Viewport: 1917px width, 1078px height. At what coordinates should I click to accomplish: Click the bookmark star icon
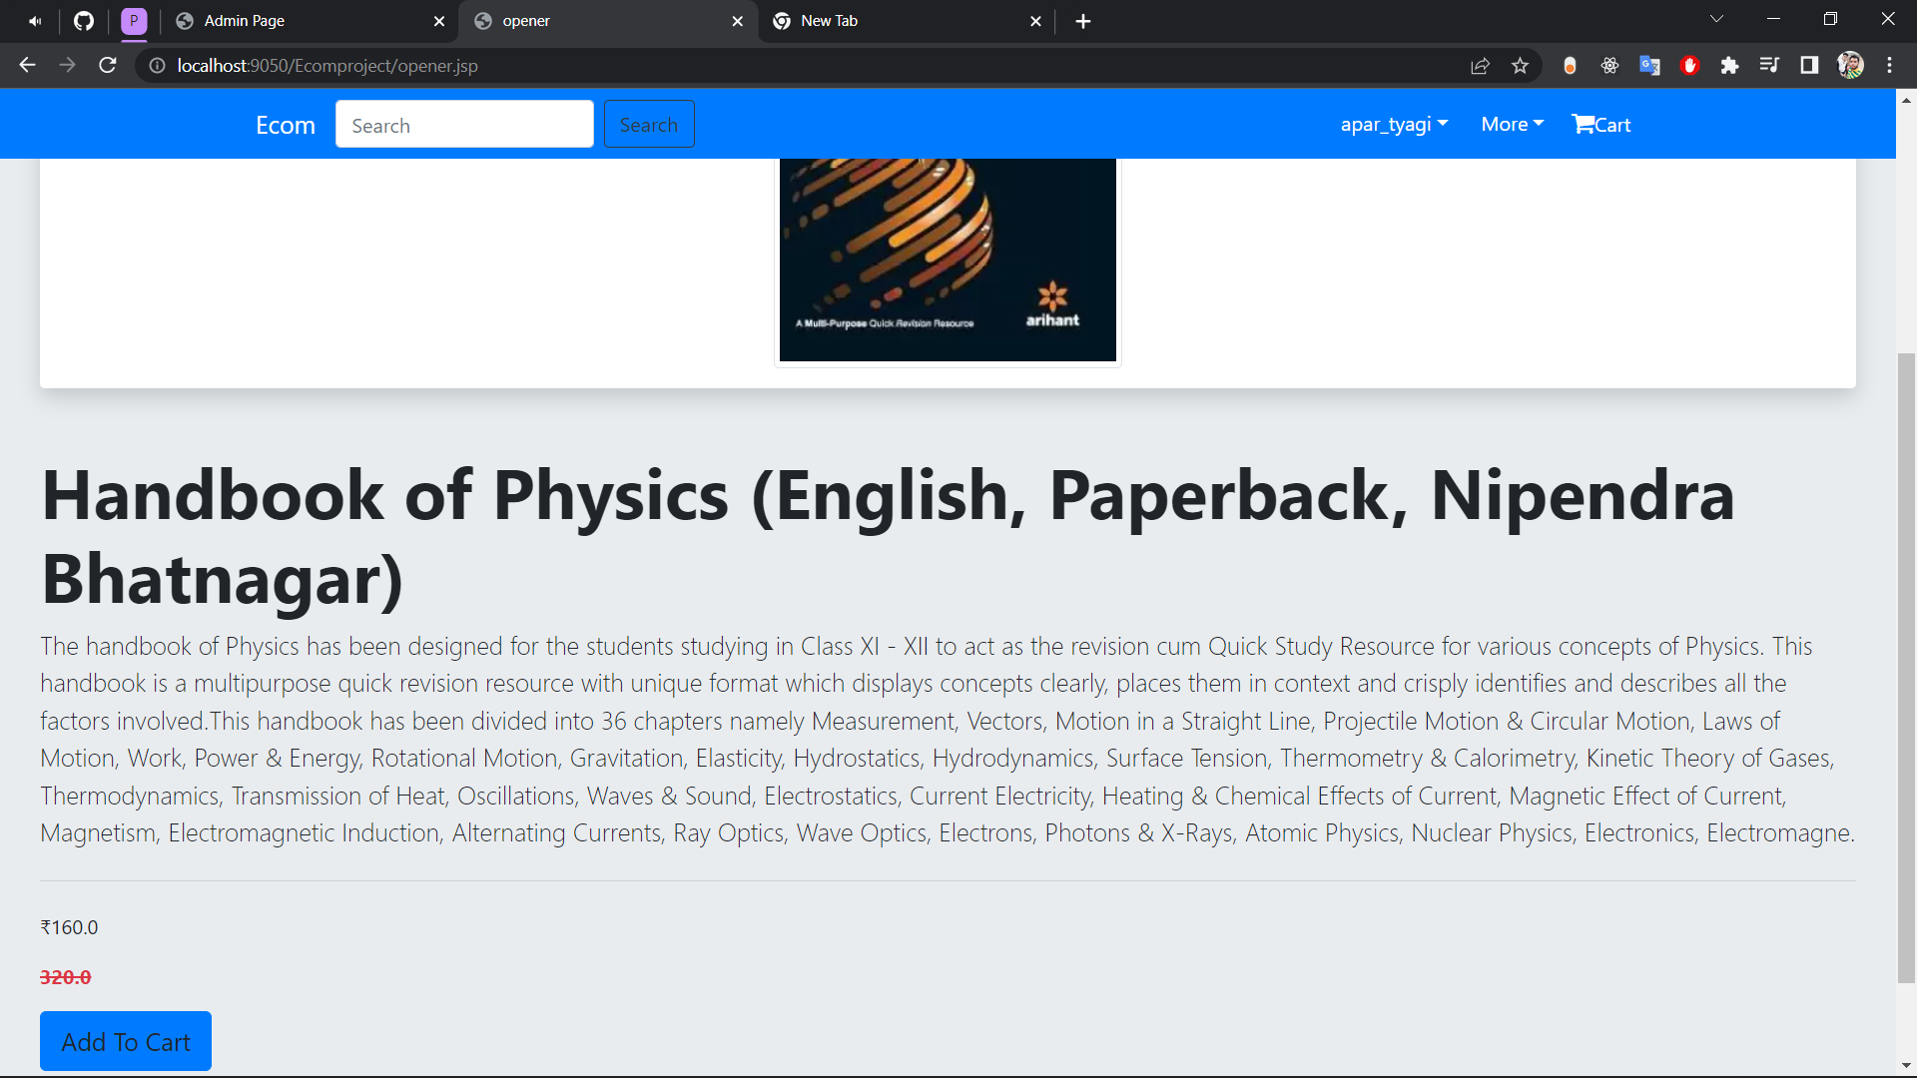point(1520,66)
